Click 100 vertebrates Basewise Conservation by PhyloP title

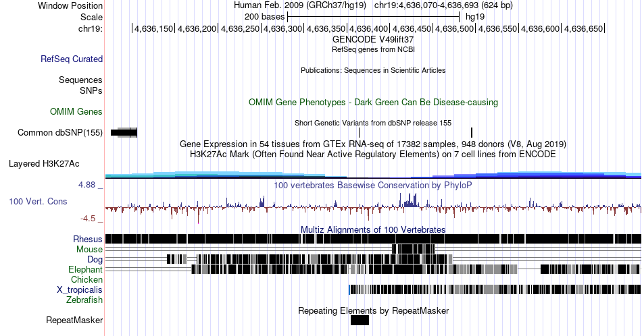click(x=373, y=185)
